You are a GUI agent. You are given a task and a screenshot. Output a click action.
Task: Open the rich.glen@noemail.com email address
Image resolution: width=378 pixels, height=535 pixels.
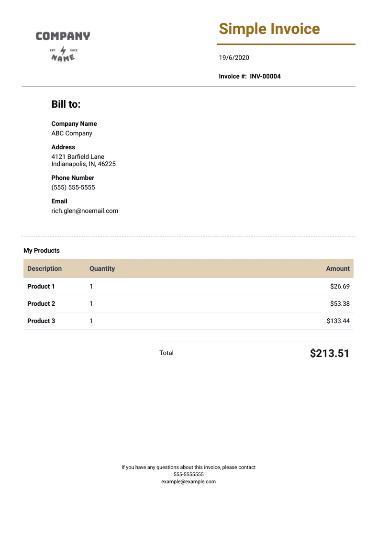click(85, 211)
